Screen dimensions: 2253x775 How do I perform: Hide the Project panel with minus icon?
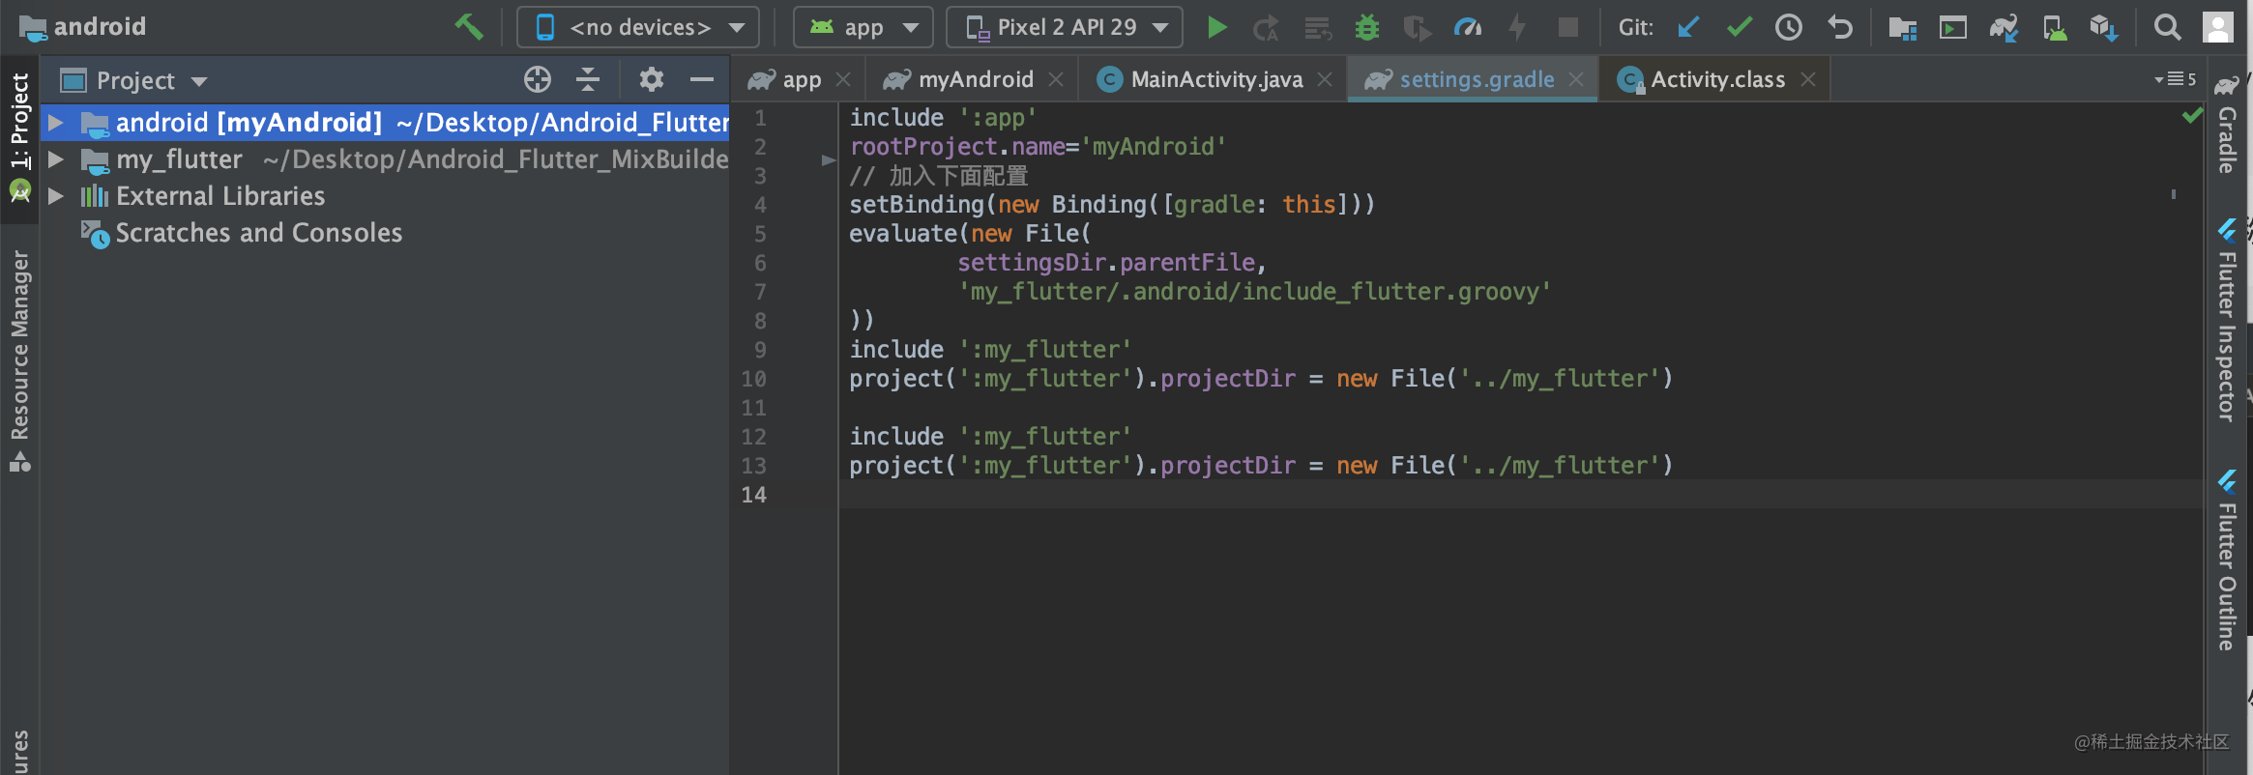702,79
